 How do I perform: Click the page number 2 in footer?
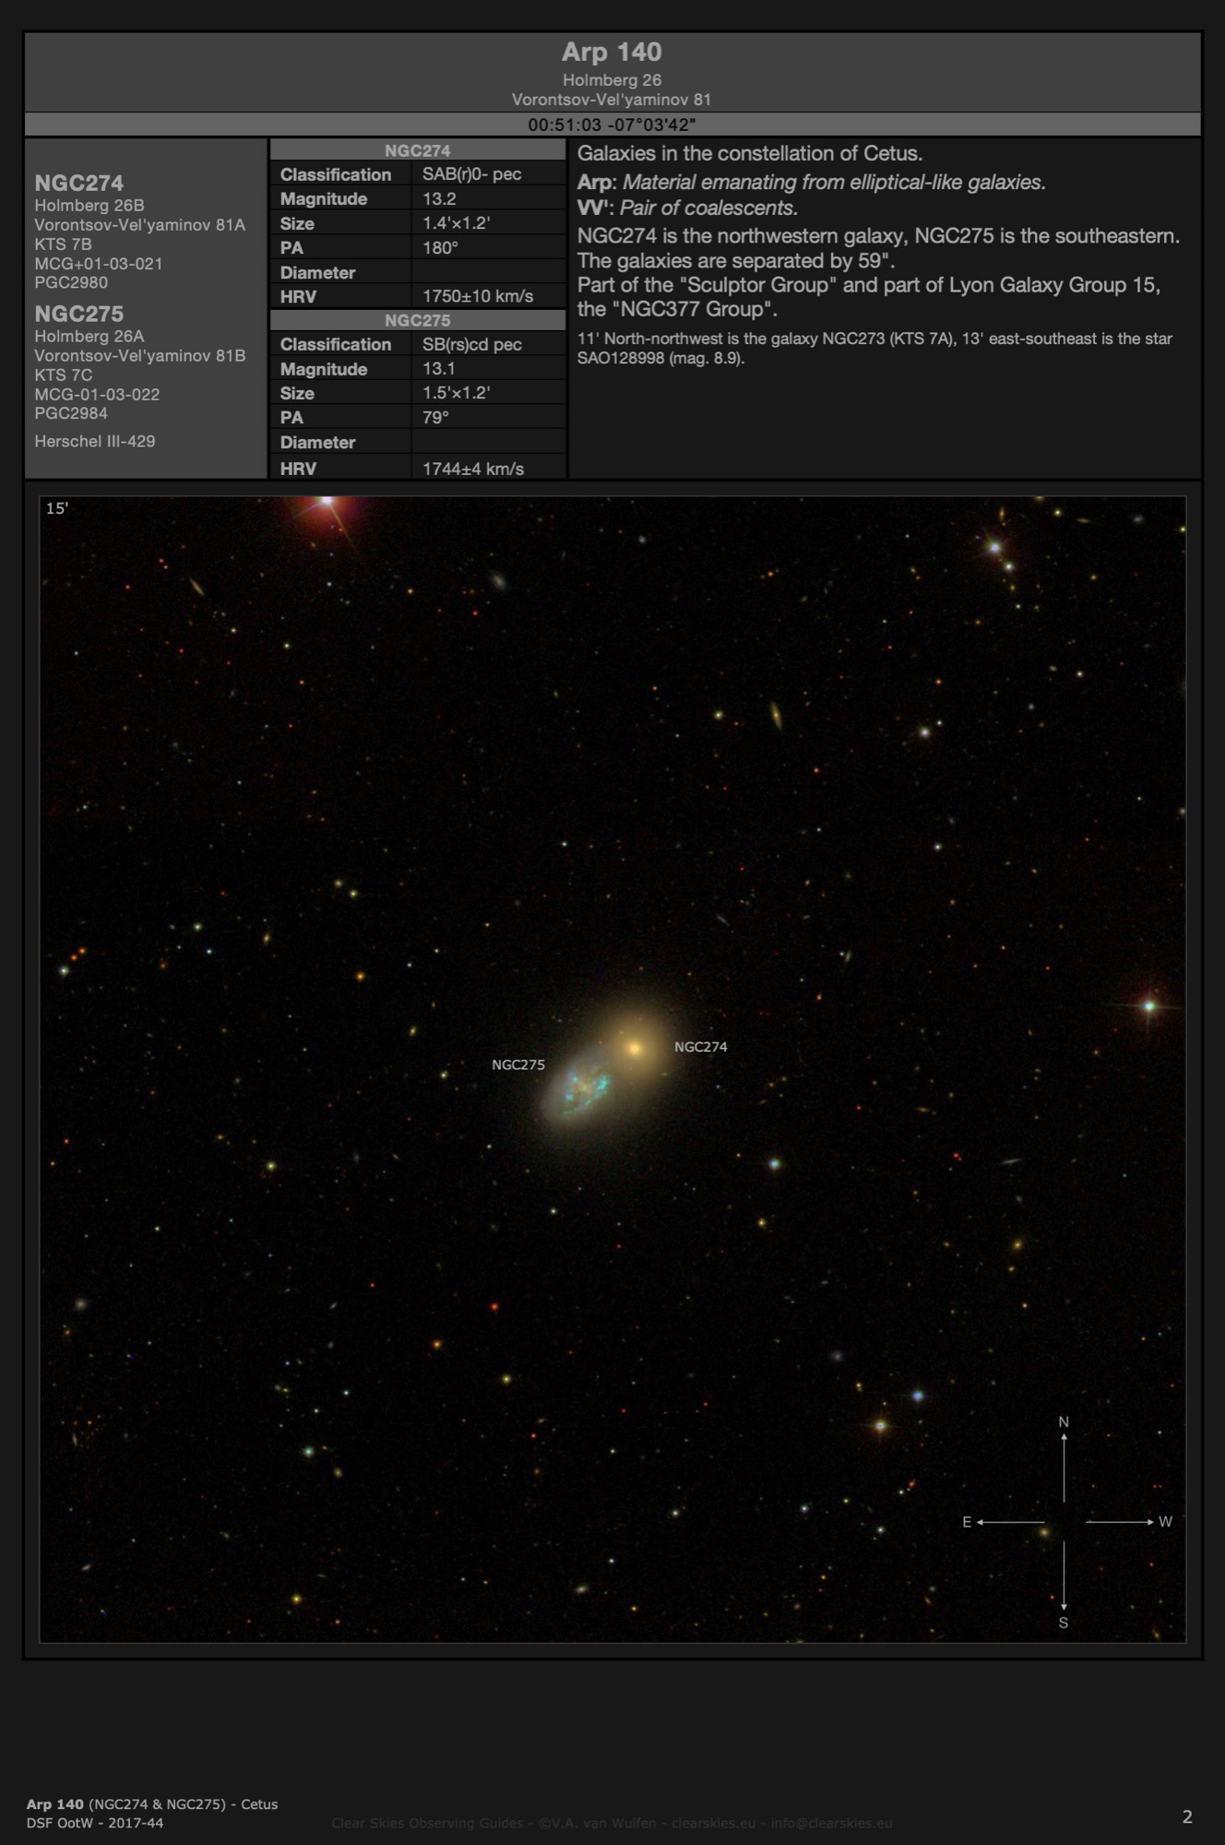(x=1186, y=1816)
